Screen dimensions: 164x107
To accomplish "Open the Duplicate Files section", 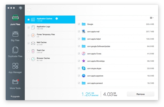I will tap(15, 50).
